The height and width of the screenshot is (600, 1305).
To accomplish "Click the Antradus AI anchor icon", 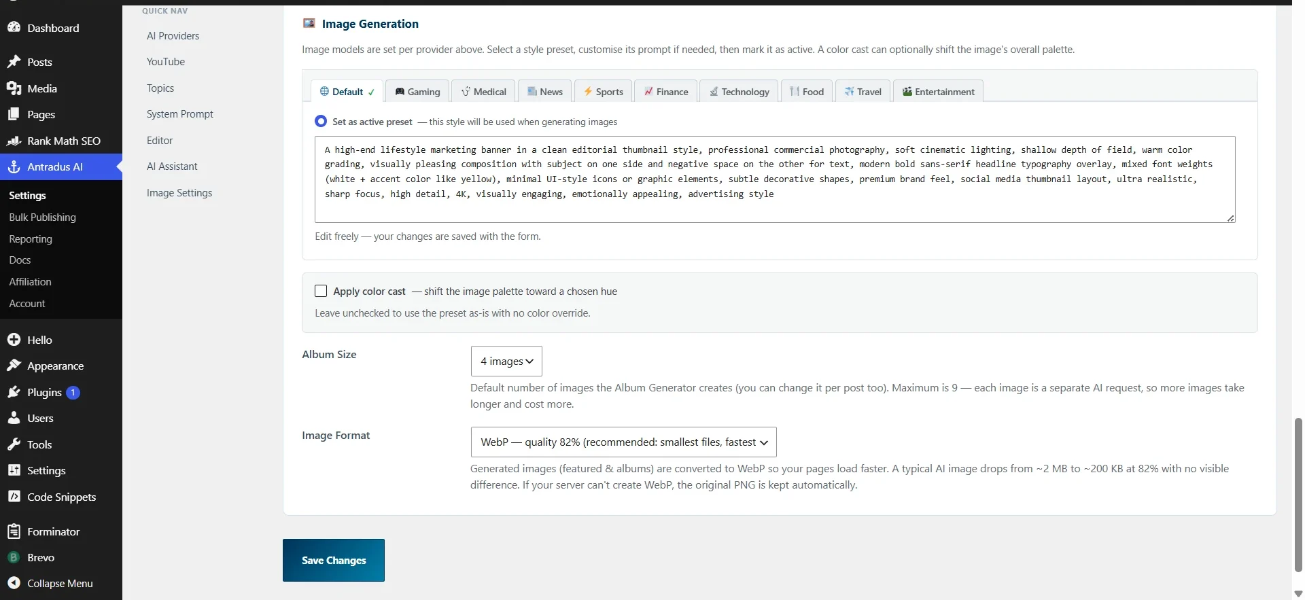I will pyautogui.click(x=14, y=166).
